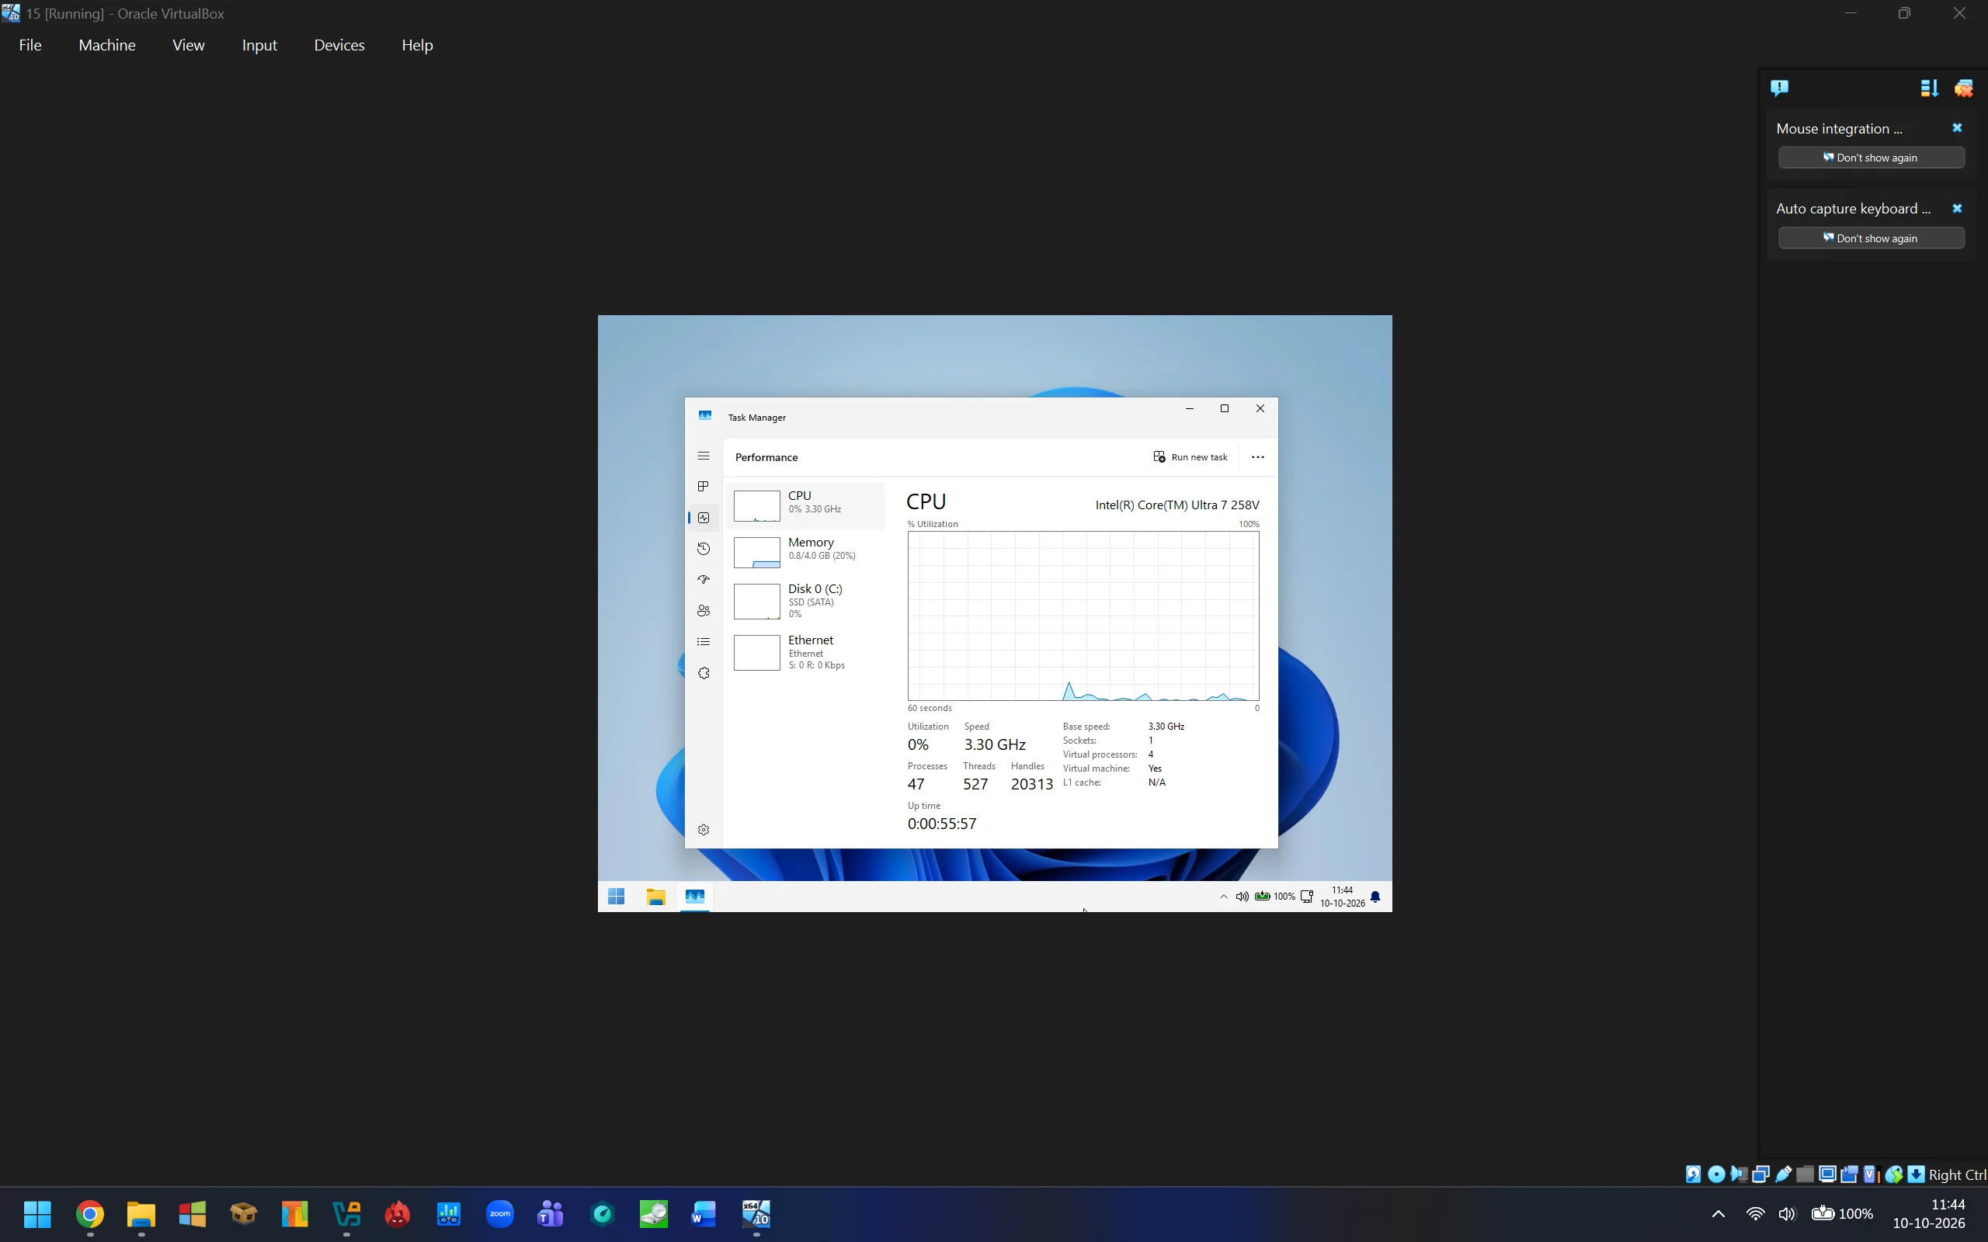
Task: Open Startup apps page in Task Manager
Action: click(704, 579)
